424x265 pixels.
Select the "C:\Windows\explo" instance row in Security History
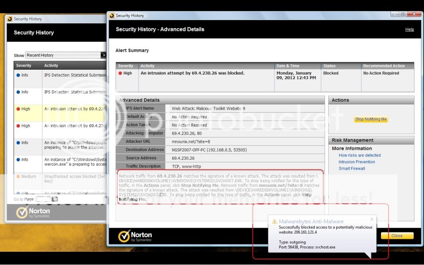[x=60, y=147]
